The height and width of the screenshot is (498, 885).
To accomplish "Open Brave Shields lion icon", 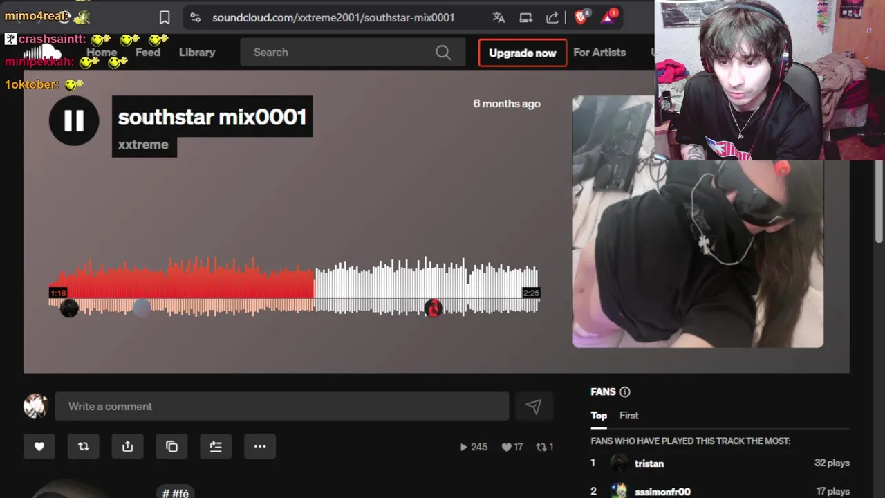I will 581,17.
